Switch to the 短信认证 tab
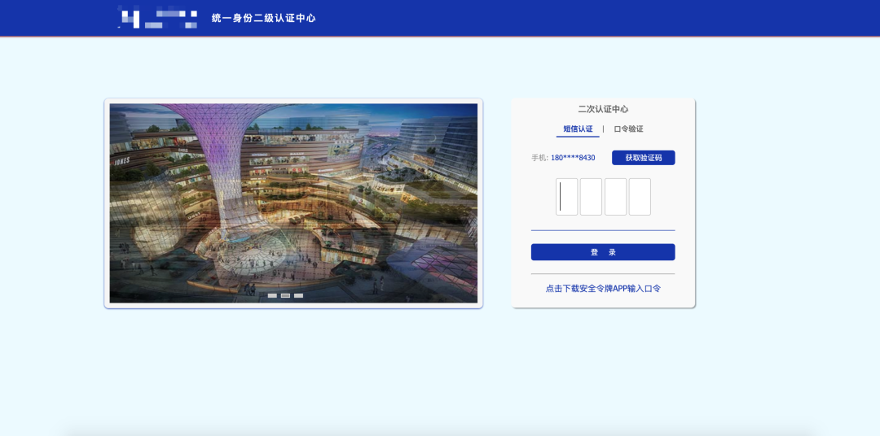 (578, 129)
